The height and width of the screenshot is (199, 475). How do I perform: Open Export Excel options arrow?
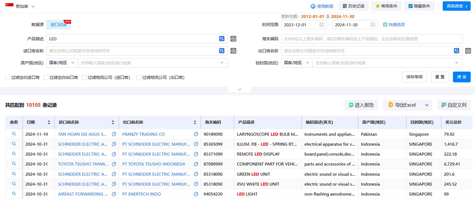pos(427,105)
